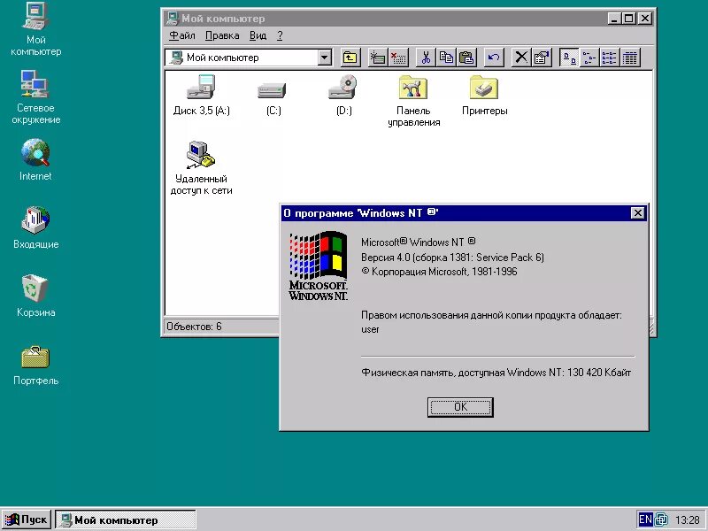Select the Internet desktop icon
708x531 pixels.
coord(35,152)
